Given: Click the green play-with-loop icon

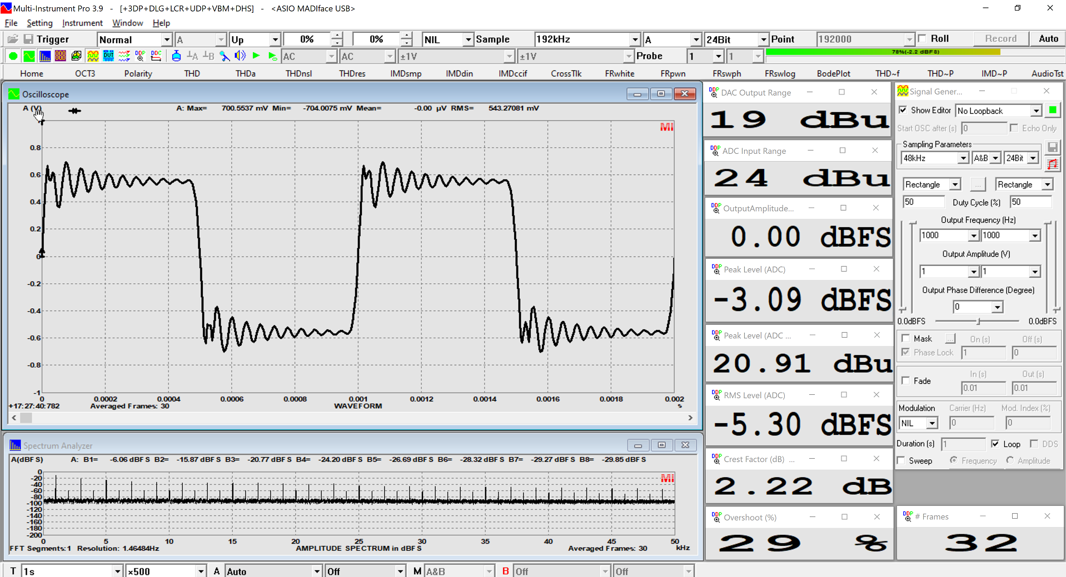Looking at the screenshot, I should (x=272, y=56).
